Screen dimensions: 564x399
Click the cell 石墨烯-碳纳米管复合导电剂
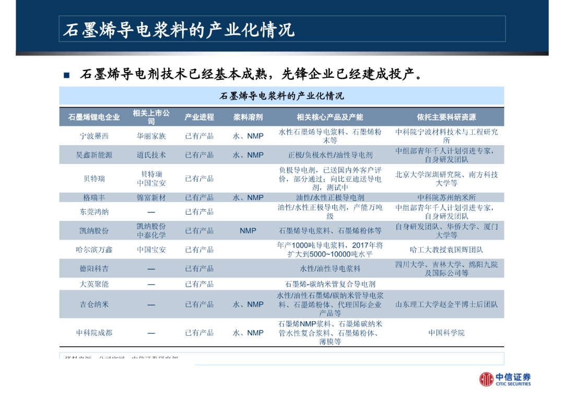point(330,284)
